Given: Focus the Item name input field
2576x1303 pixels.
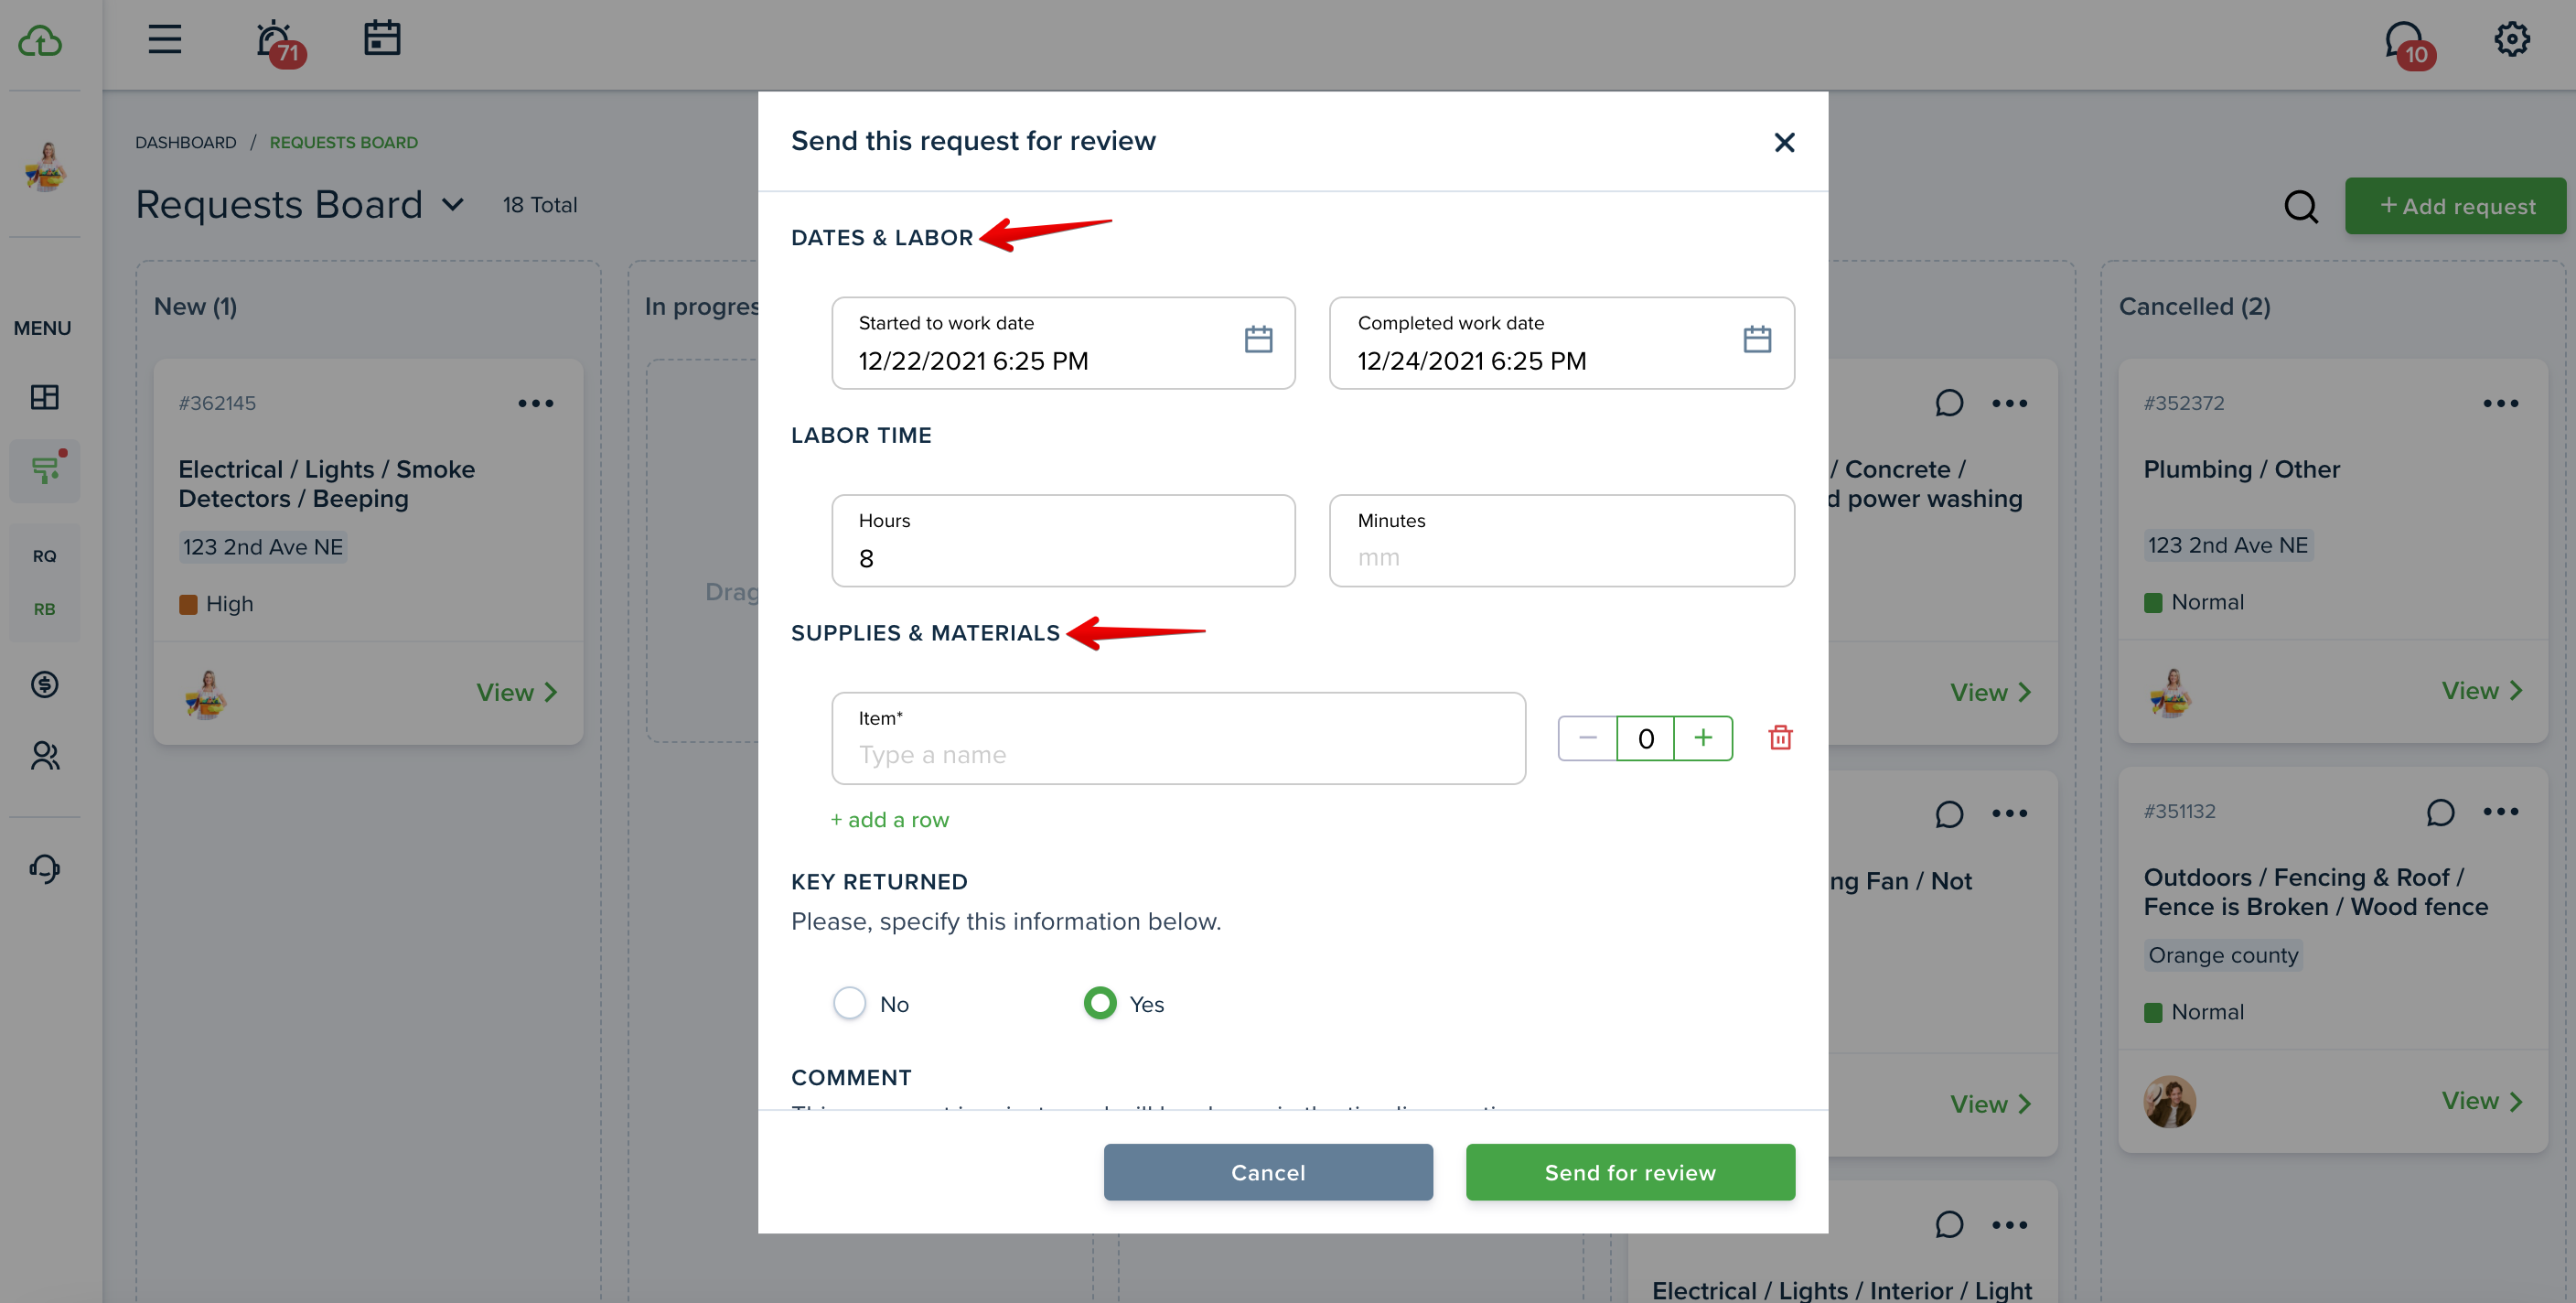Looking at the screenshot, I should (x=1178, y=738).
